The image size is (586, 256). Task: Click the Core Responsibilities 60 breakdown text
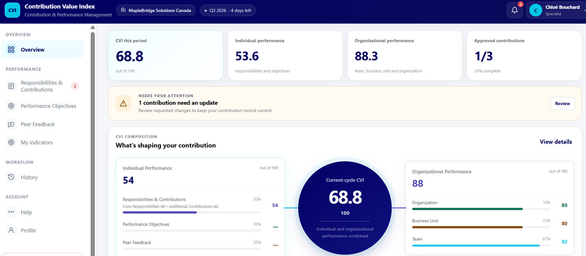tap(144, 207)
